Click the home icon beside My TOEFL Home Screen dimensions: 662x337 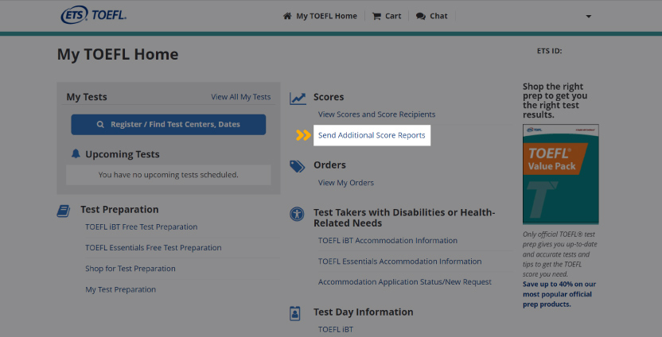click(287, 16)
